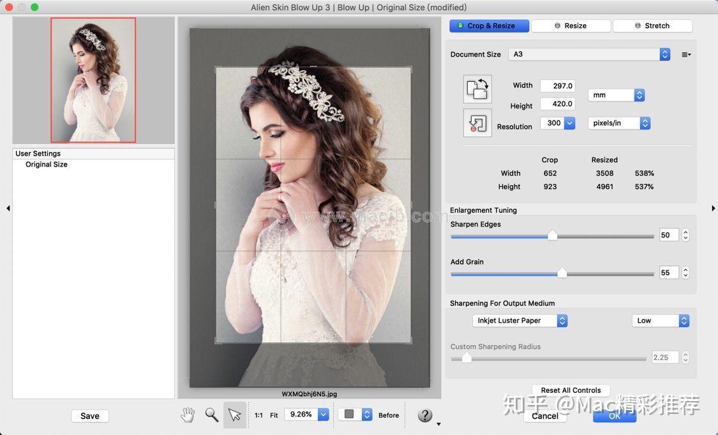Open the Document Size A3 dropdown

[589, 54]
